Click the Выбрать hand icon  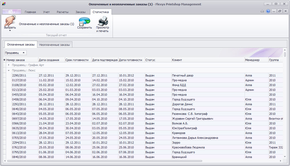click(x=10, y=21)
